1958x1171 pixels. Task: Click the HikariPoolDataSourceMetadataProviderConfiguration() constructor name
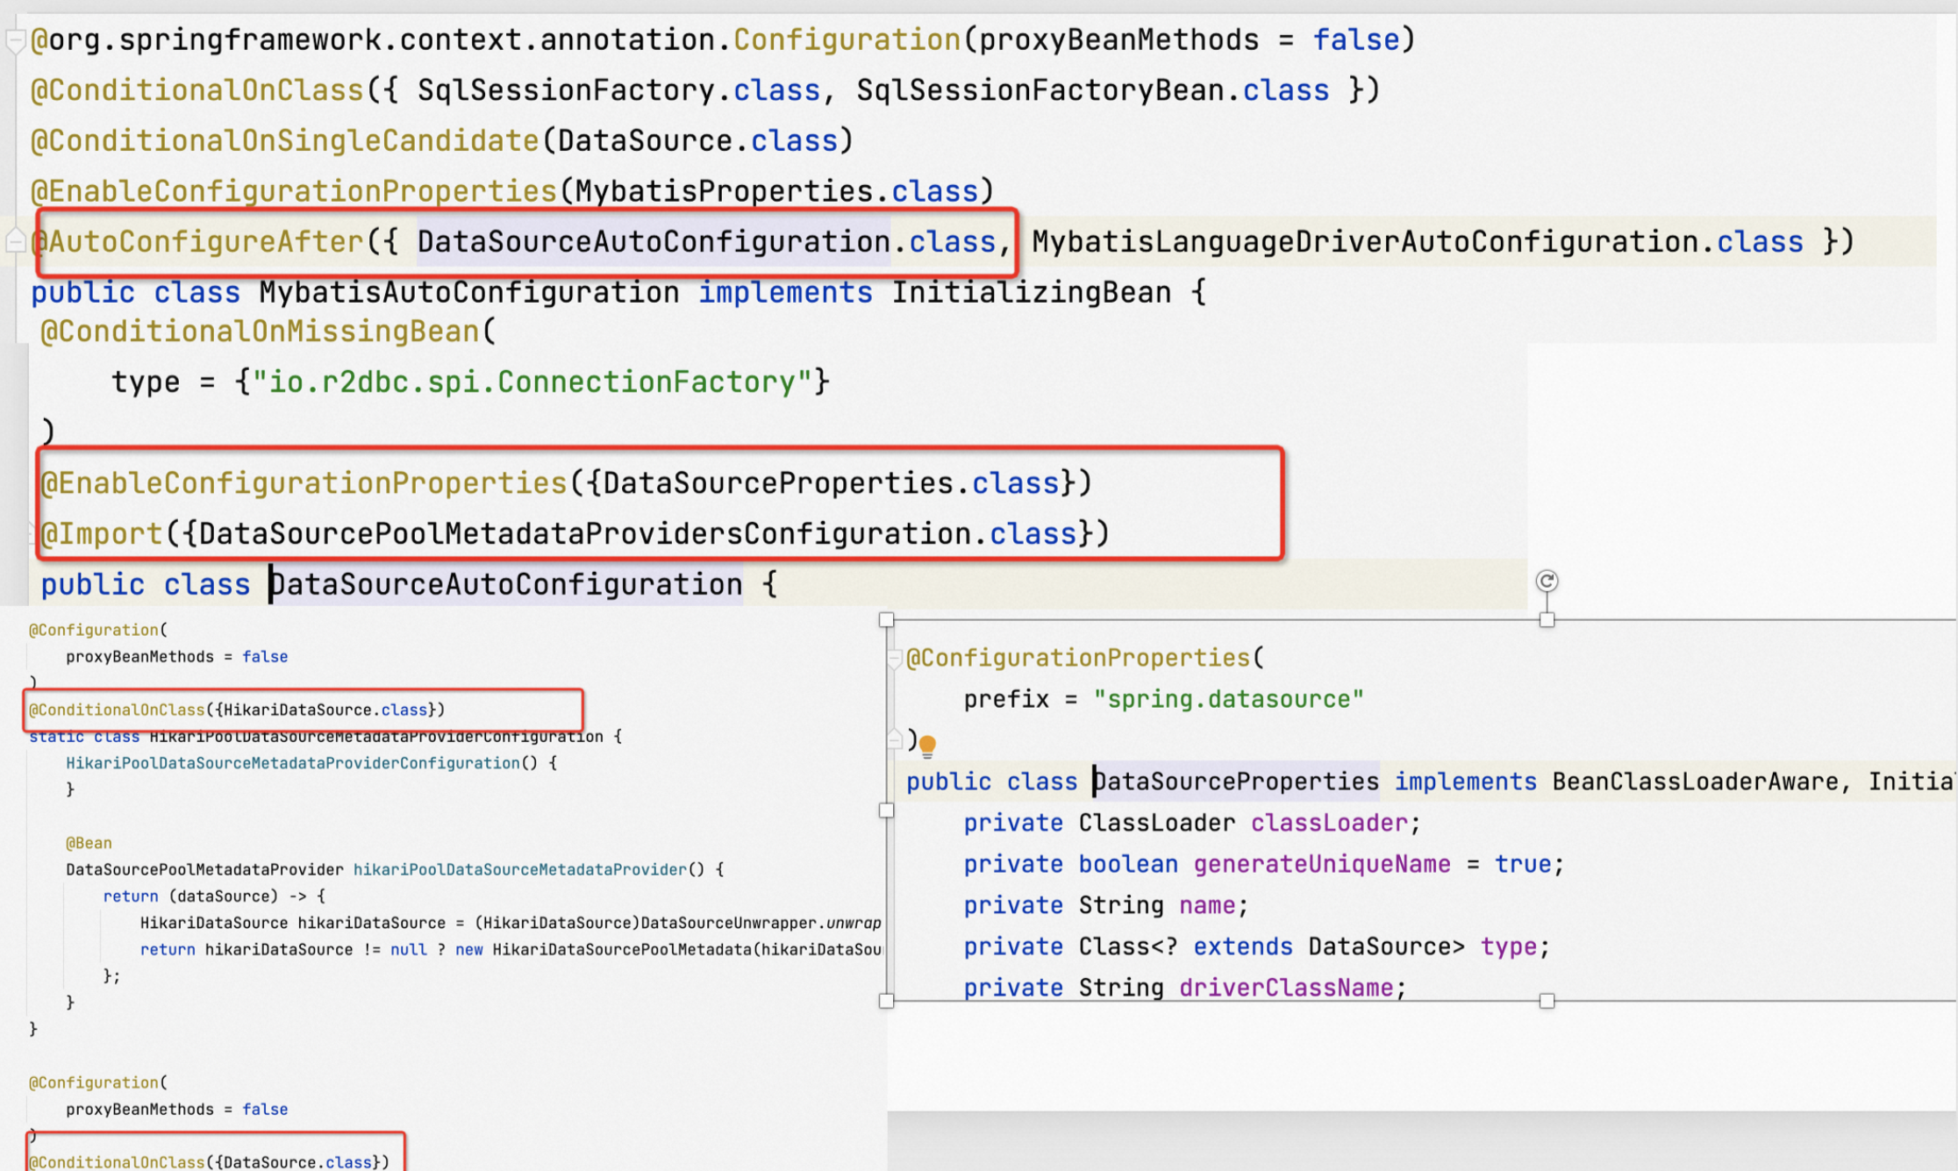293,763
